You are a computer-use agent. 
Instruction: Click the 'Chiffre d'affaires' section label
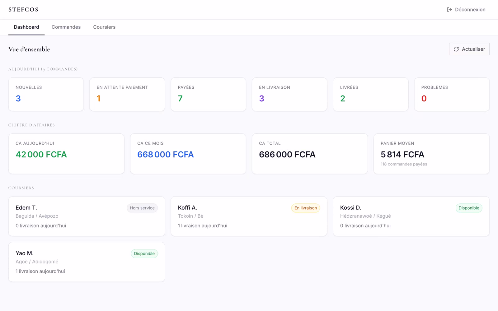point(31,125)
